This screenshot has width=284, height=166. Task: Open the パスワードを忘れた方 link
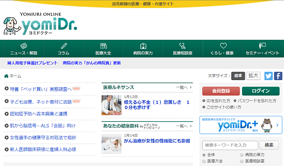[x=257, y=101]
